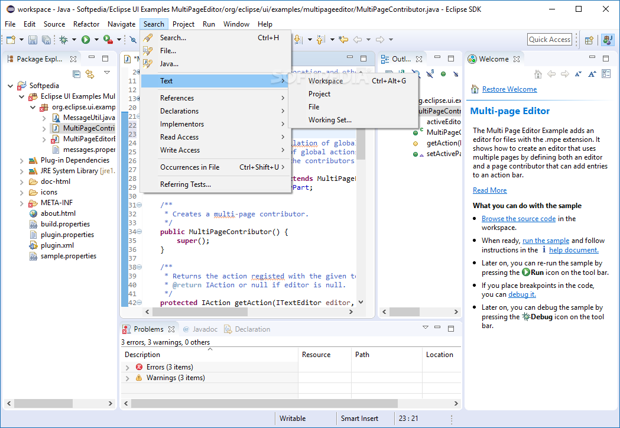Open the Debug dropdown arrow
Viewport: 620px width, 428px height.
coord(73,40)
